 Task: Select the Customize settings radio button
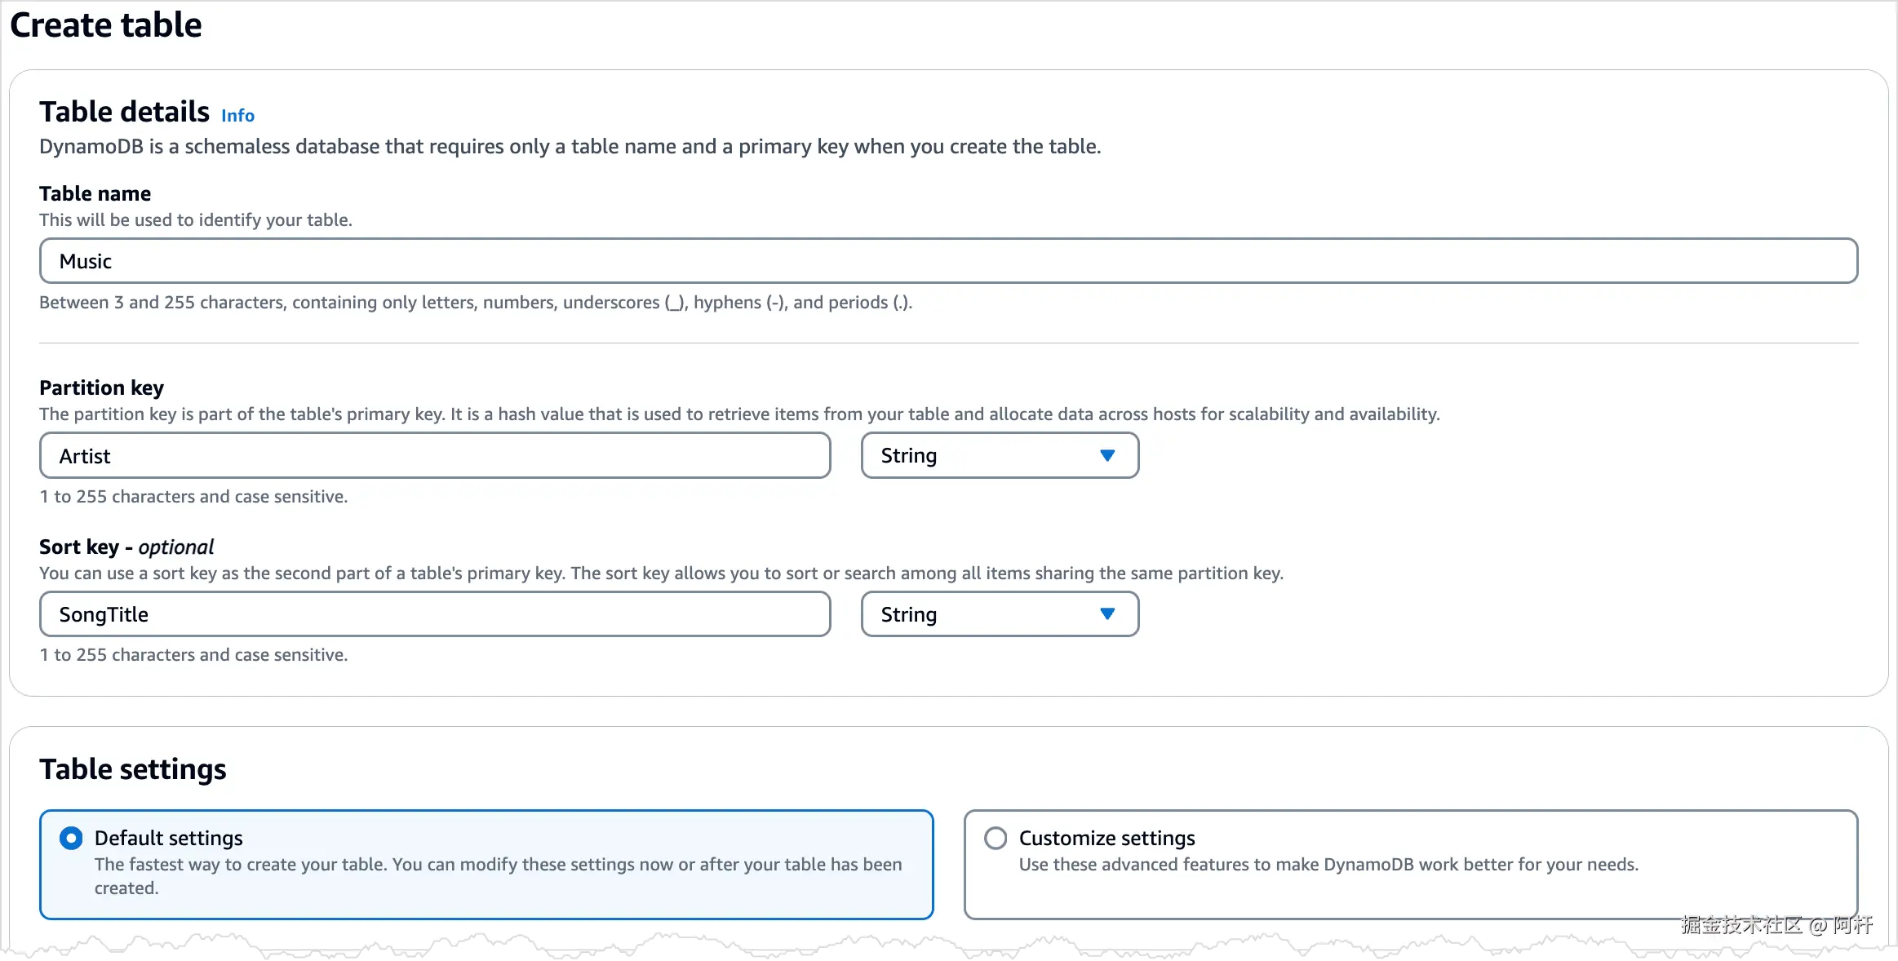(995, 838)
